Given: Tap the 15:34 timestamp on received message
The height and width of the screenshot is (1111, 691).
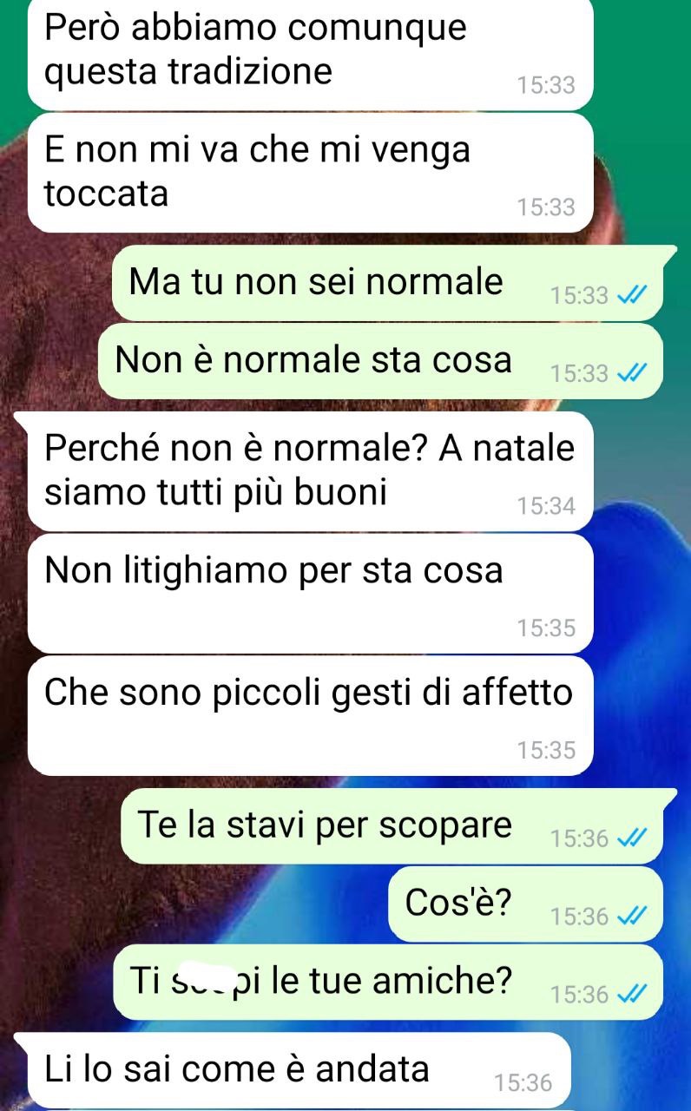Looking at the screenshot, I should [546, 506].
